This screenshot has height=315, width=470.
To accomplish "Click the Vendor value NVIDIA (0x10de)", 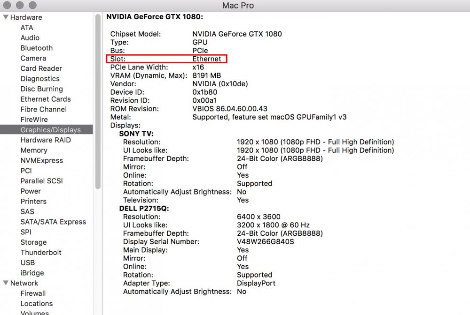I will pos(220,84).
